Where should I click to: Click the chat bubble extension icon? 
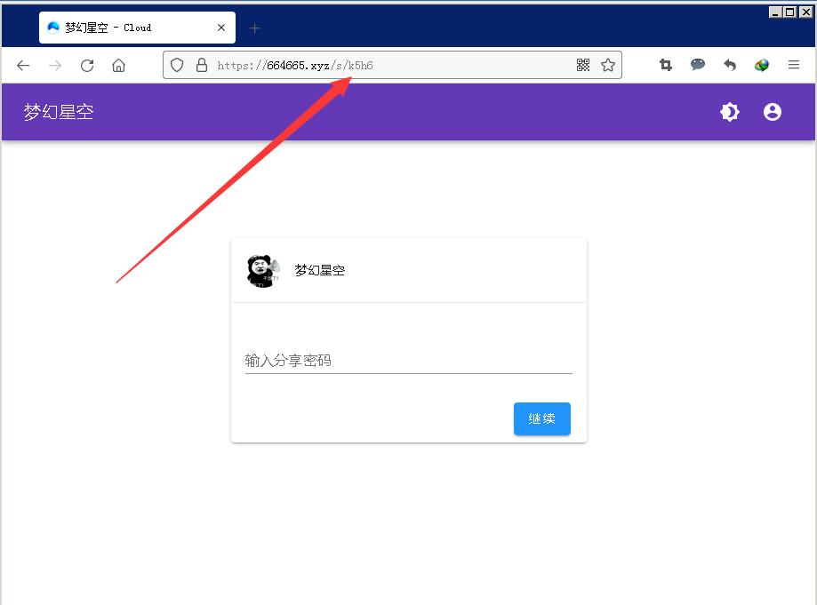pyautogui.click(x=698, y=65)
